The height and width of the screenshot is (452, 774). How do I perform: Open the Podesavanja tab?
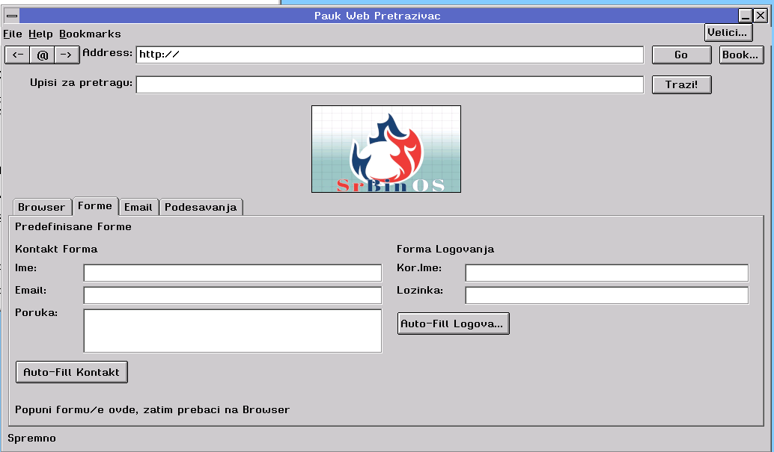coord(201,207)
